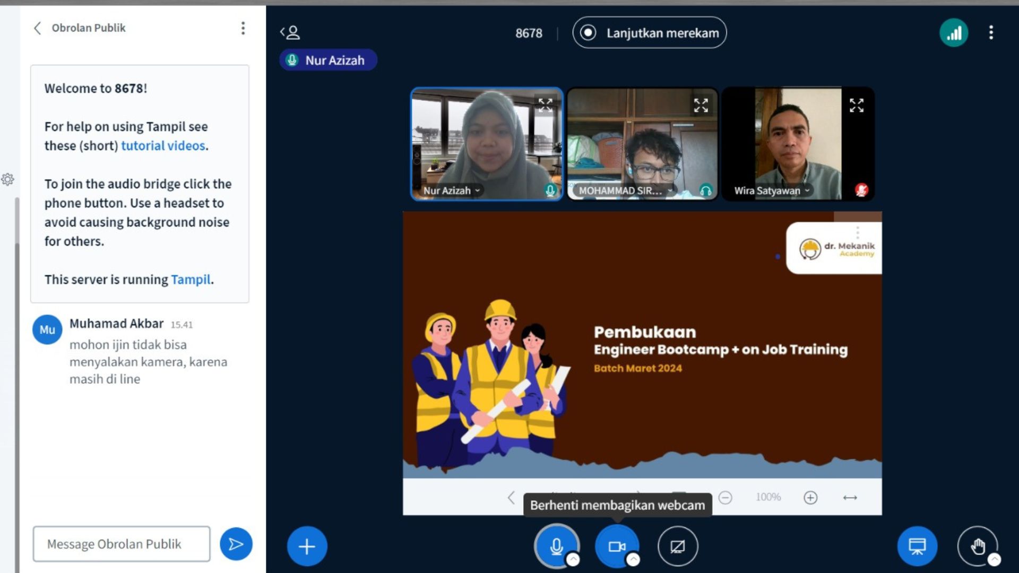Click the send message arrow icon

point(236,544)
